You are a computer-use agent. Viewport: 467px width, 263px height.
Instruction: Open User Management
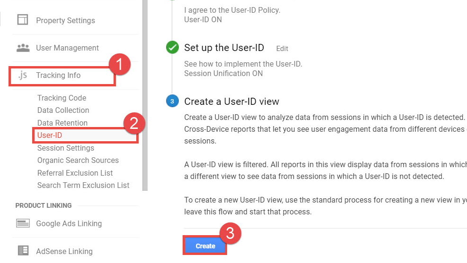pos(67,48)
